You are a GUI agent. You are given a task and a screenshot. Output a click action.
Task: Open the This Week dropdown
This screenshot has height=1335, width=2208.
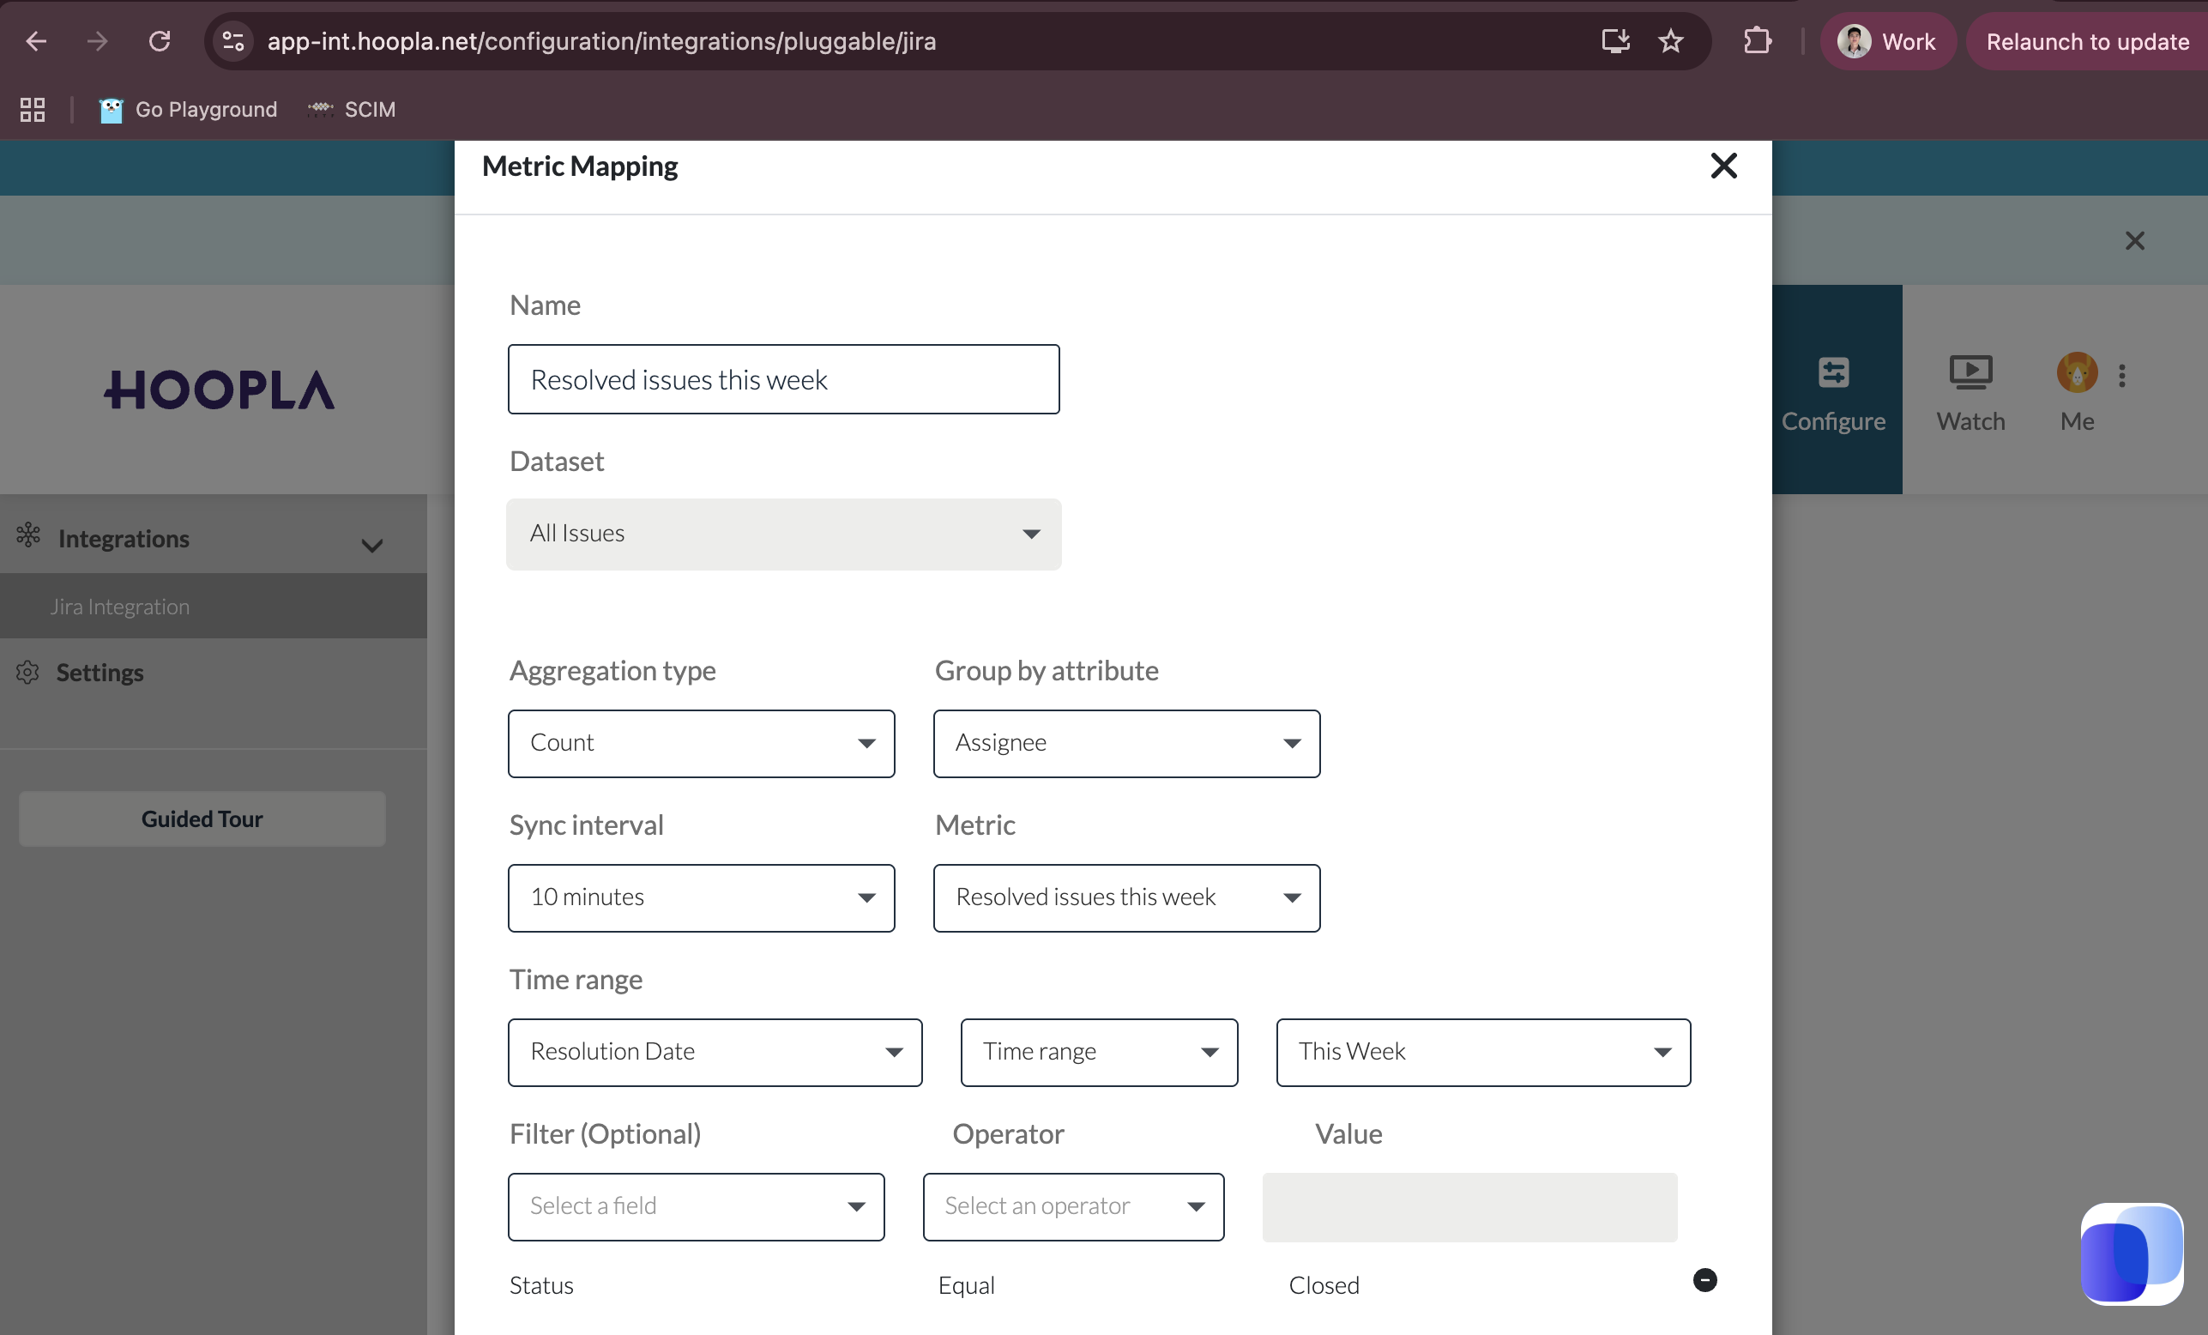tap(1483, 1052)
